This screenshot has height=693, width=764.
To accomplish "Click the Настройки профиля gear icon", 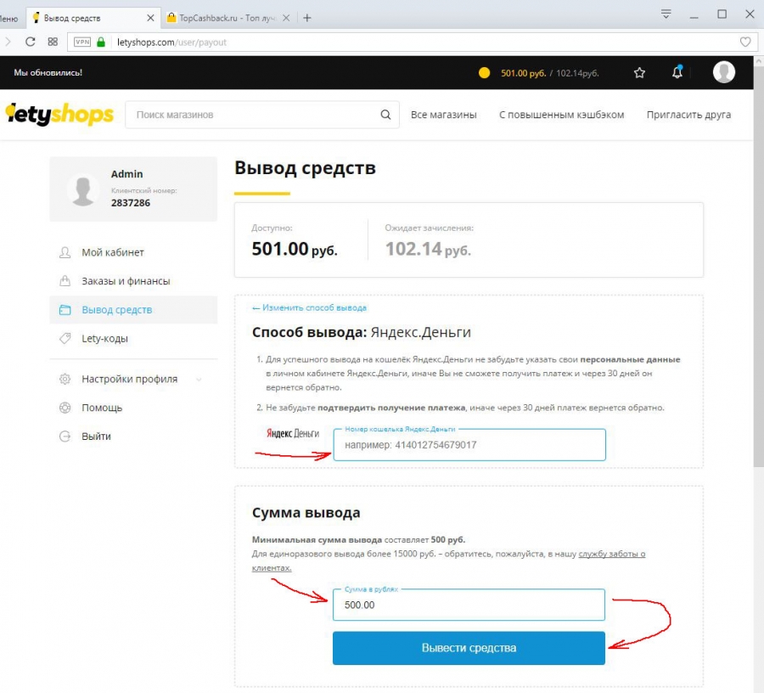I will click(65, 379).
